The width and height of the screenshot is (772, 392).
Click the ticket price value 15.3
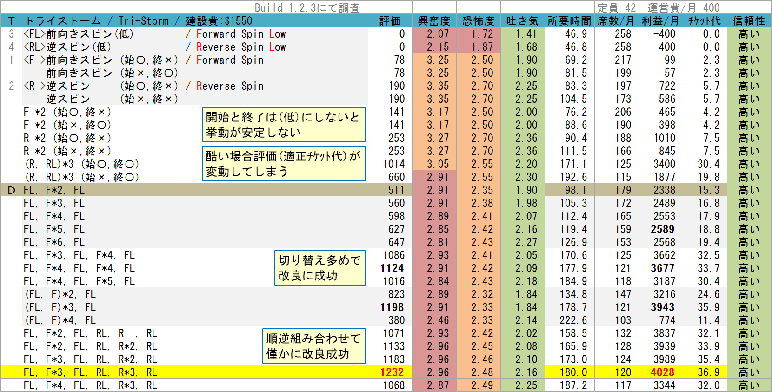click(709, 190)
